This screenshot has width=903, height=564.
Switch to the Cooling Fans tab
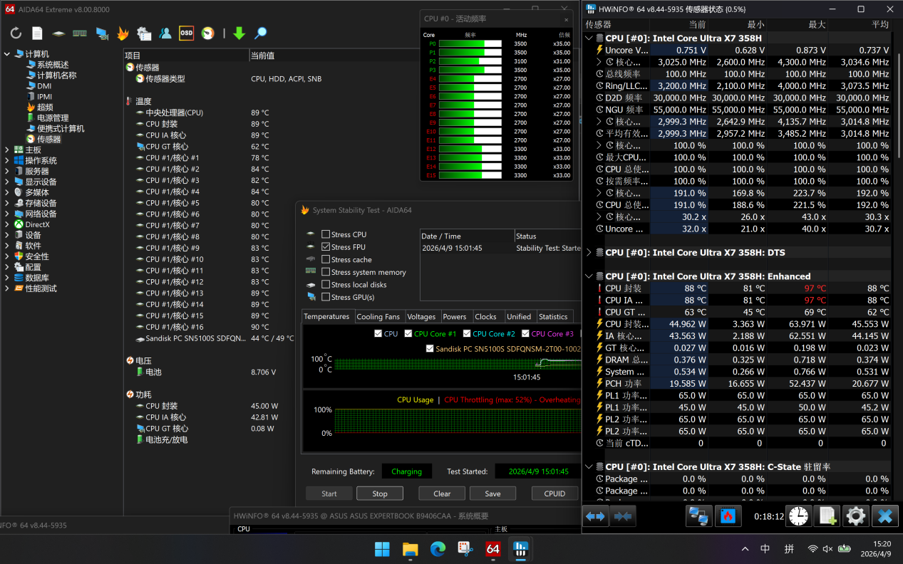[x=378, y=317]
